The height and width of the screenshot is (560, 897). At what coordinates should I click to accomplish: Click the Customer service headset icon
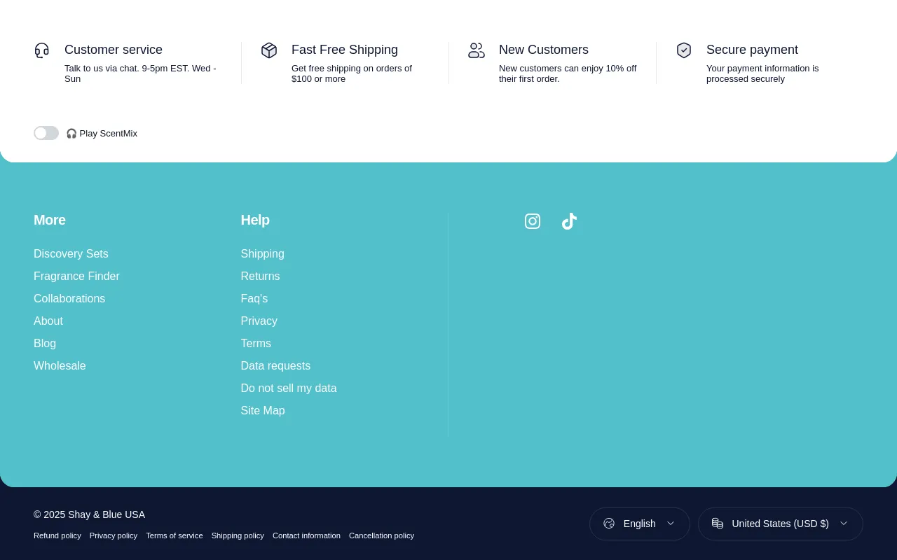pyautogui.click(x=42, y=50)
